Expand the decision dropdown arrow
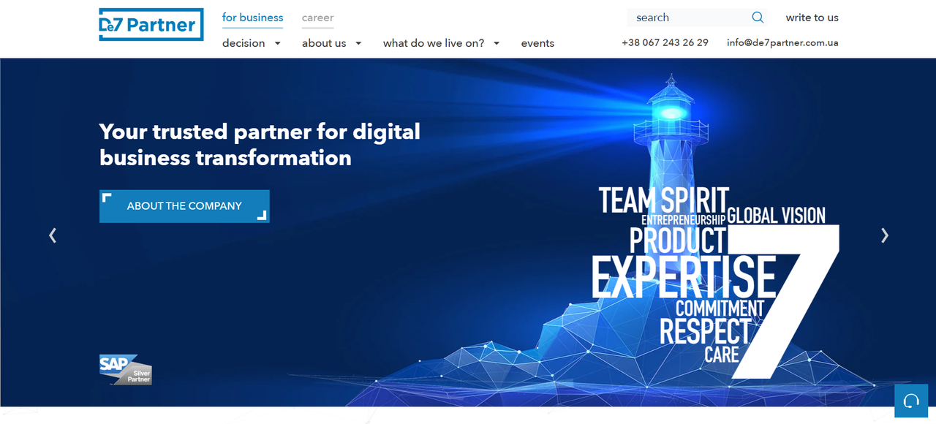936x424 pixels. point(277,43)
